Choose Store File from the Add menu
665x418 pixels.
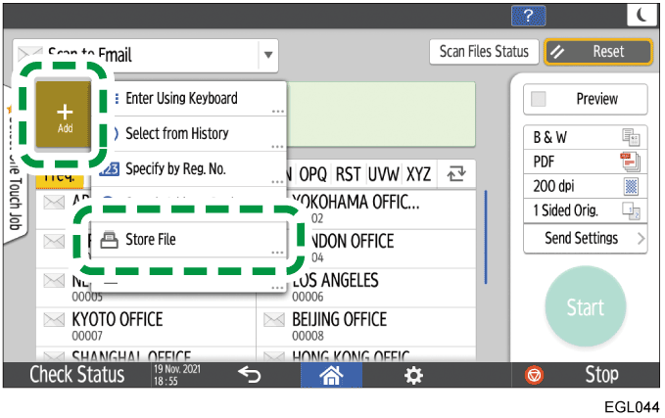(x=188, y=240)
